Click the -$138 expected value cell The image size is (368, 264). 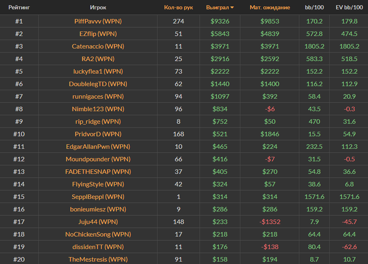(x=270, y=247)
